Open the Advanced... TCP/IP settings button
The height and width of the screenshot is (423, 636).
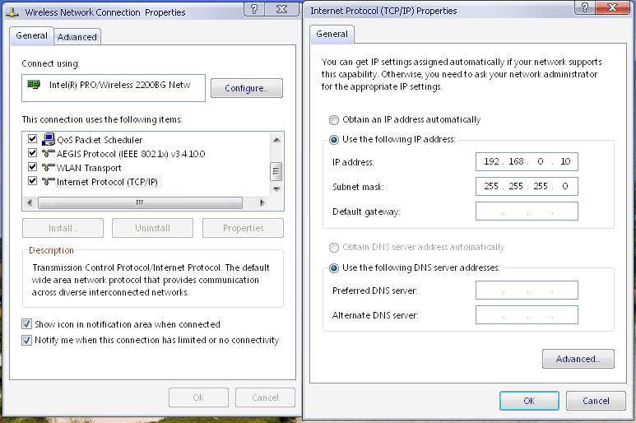tap(578, 359)
